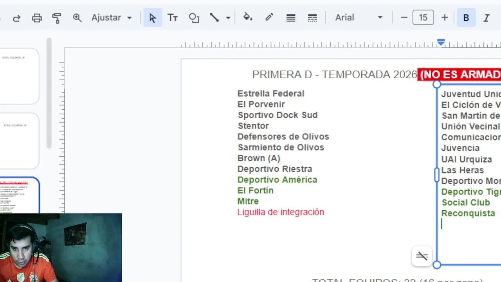Click the green text Mitre

pyautogui.click(x=248, y=201)
